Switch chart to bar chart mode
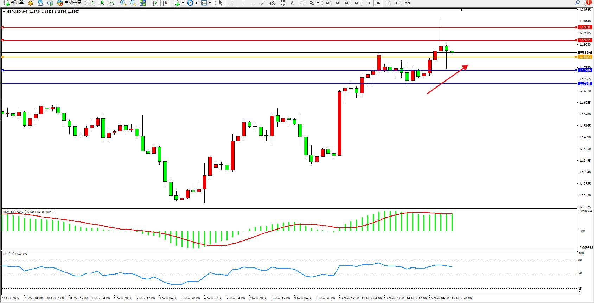 pyautogui.click(x=92, y=3)
